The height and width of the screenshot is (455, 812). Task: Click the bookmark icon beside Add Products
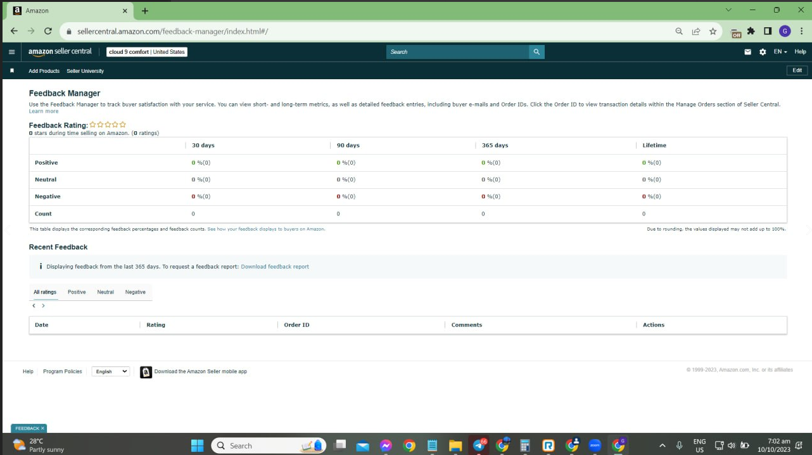11,71
